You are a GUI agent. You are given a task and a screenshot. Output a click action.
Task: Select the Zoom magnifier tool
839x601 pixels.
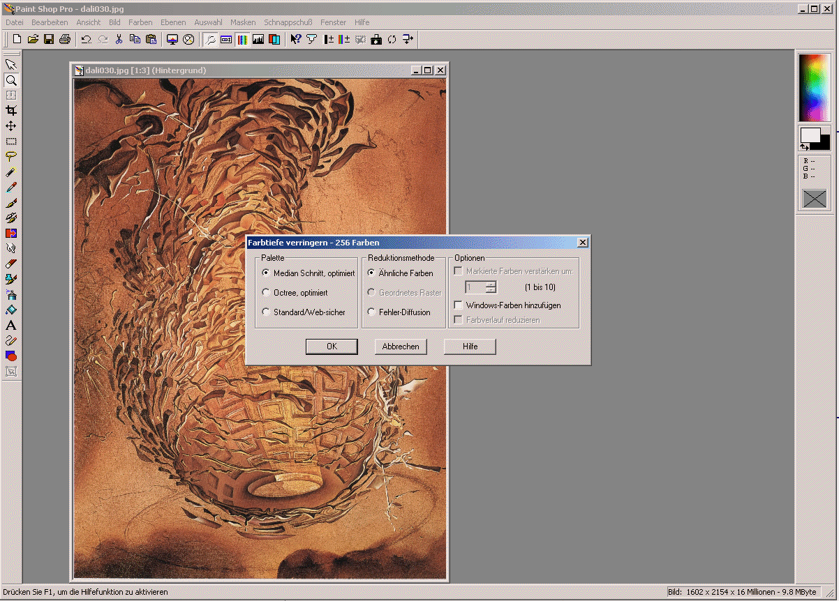pyautogui.click(x=11, y=80)
